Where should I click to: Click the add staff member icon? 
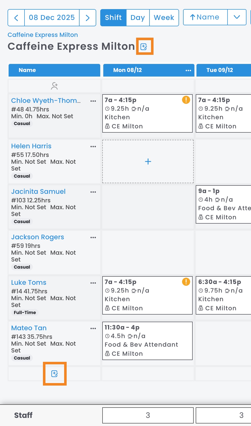click(x=54, y=86)
